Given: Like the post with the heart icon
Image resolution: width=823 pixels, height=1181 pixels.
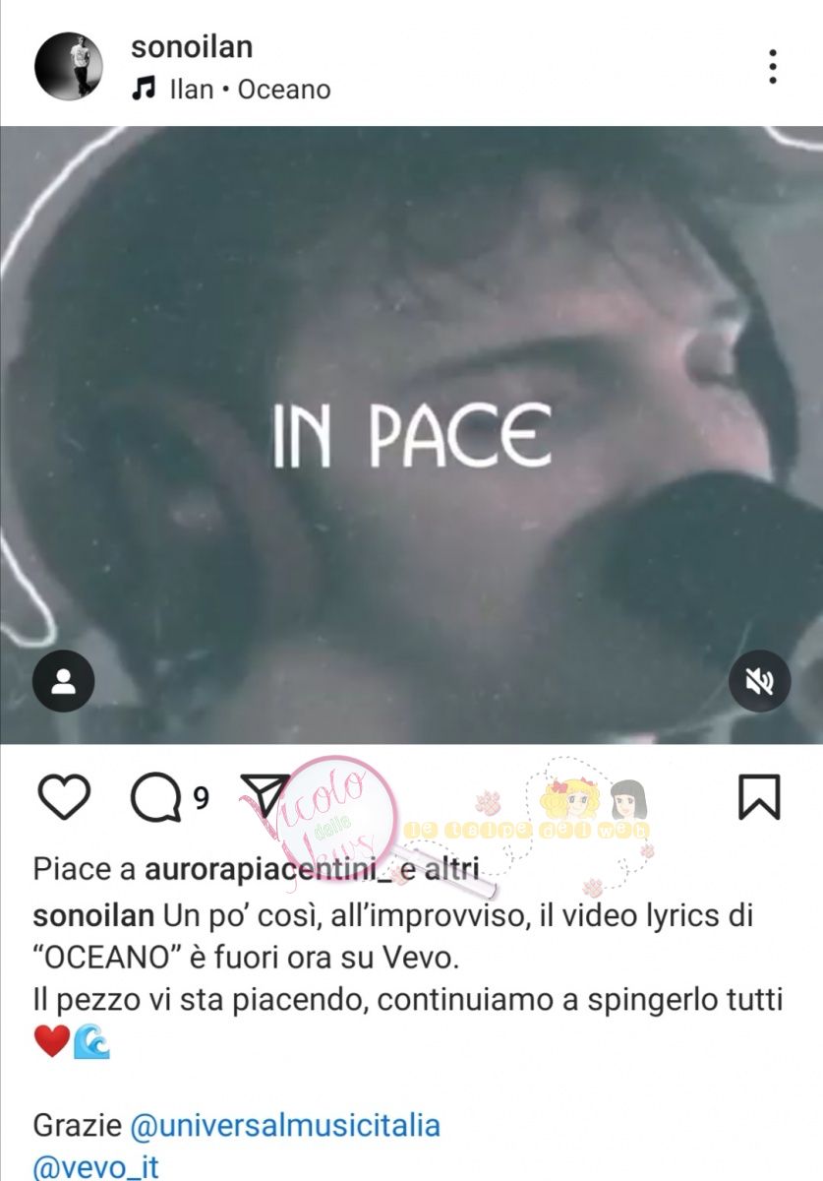Looking at the screenshot, I should (x=64, y=797).
